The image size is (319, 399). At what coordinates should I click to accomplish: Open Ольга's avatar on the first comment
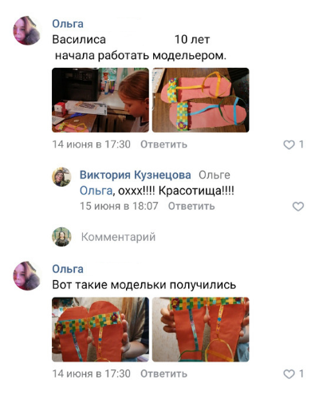pos(26,30)
